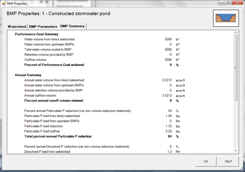
Task: Click the stormwater pond cross-section image
Action: pos(226,18)
